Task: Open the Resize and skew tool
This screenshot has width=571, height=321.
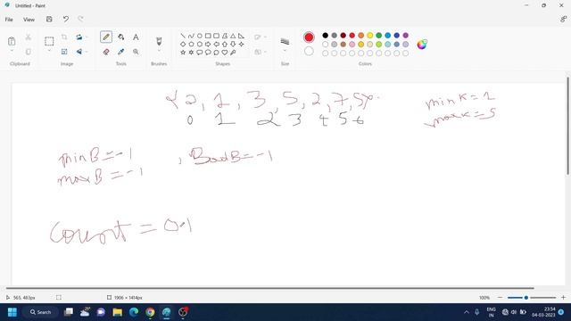Action: point(64,52)
